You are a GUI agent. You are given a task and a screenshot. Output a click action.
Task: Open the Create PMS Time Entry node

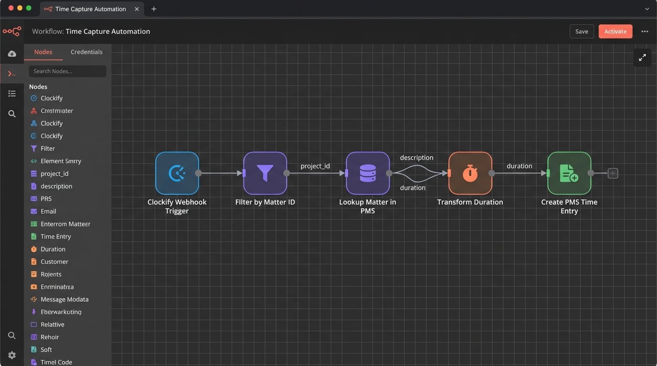[x=569, y=173]
